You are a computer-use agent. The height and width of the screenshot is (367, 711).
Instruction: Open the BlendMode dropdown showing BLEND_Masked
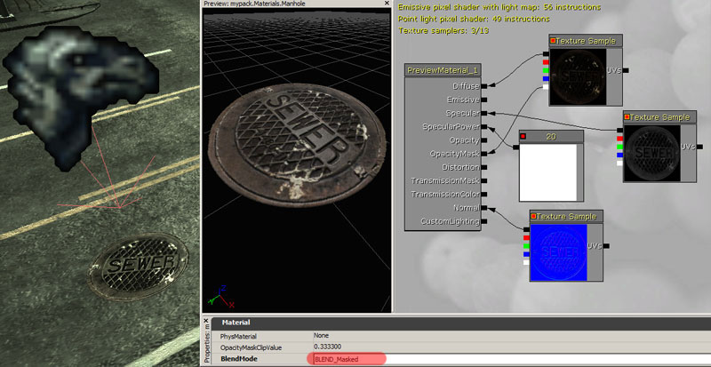click(512, 359)
